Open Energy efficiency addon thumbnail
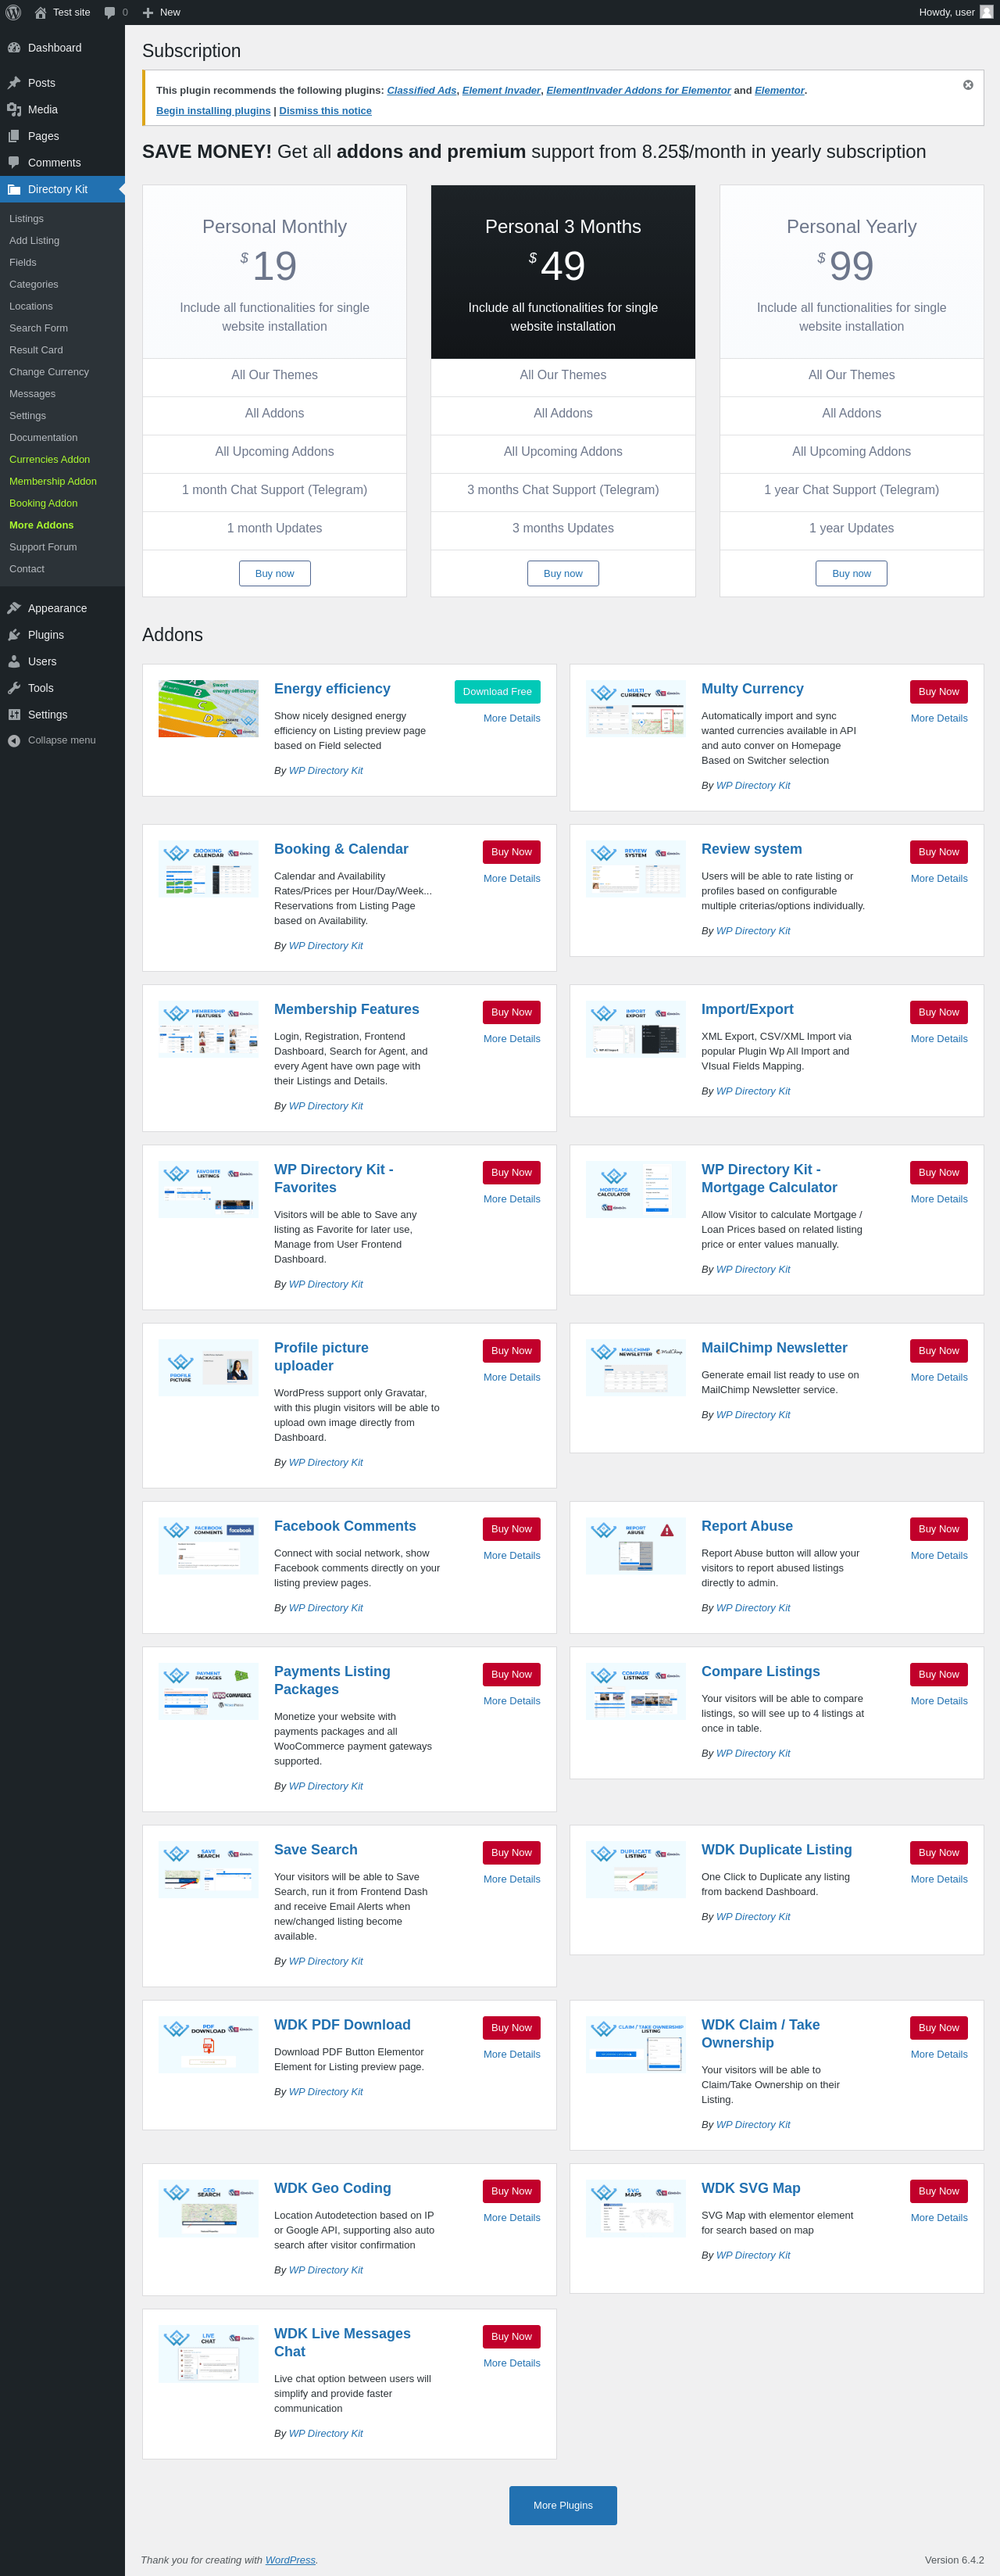This screenshot has width=1000, height=2576. [208, 709]
